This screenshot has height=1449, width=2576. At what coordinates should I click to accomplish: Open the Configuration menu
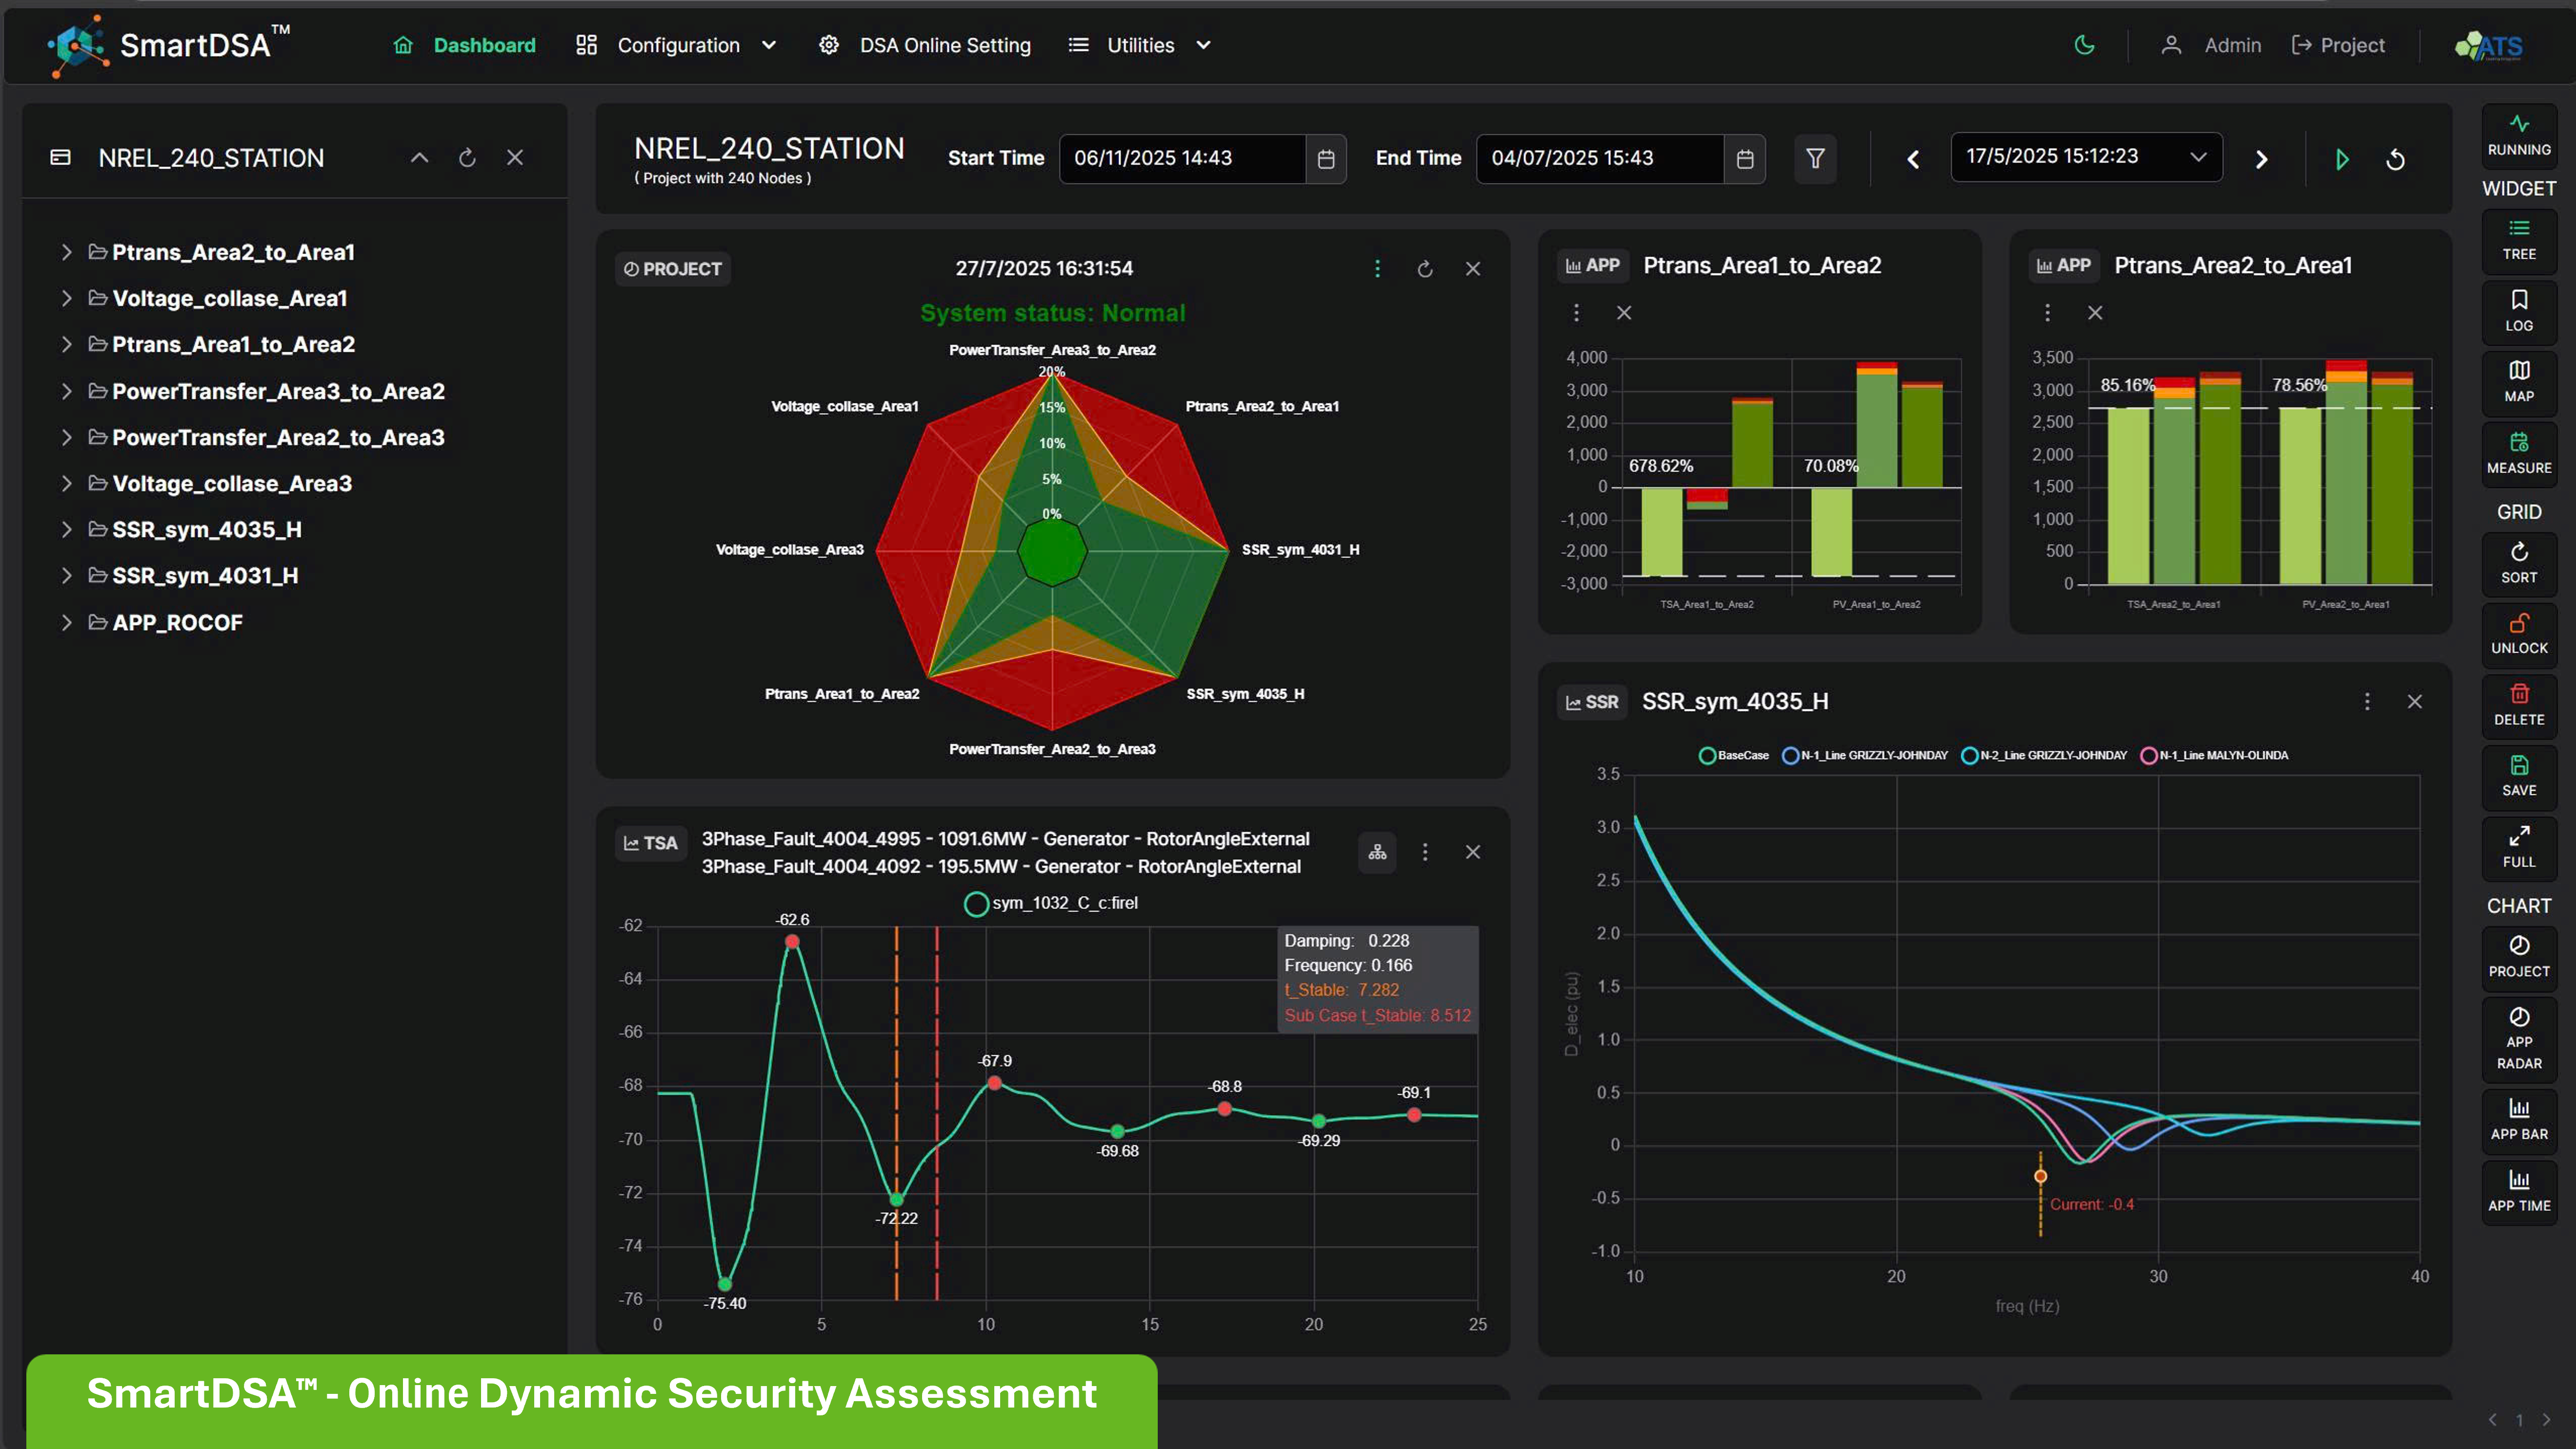click(x=677, y=45)
